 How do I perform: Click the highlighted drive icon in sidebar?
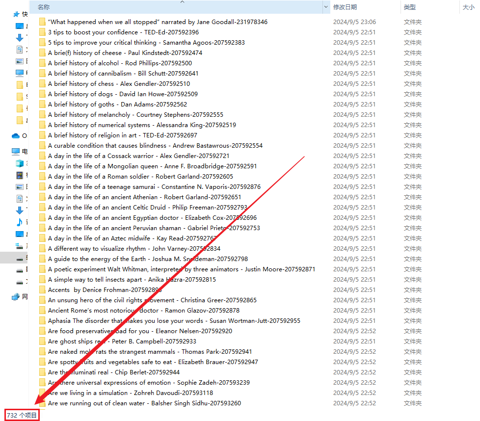coord(20,260)
